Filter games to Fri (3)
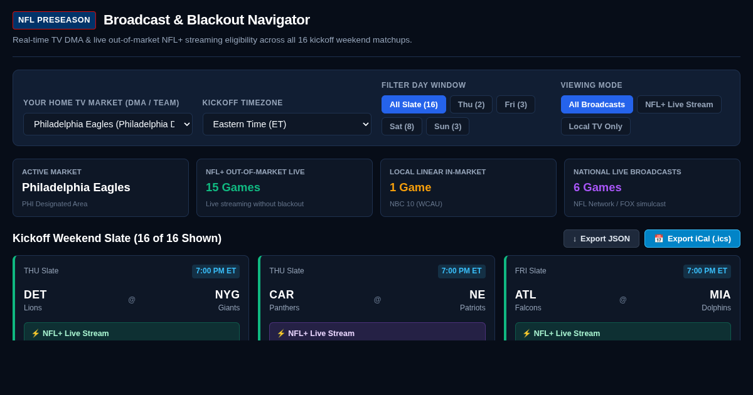Image resolution: width=753 pixels, height=395 pixels. 516,104
